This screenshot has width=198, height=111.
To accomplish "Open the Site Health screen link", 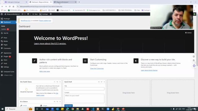I will tap(47, 94).
